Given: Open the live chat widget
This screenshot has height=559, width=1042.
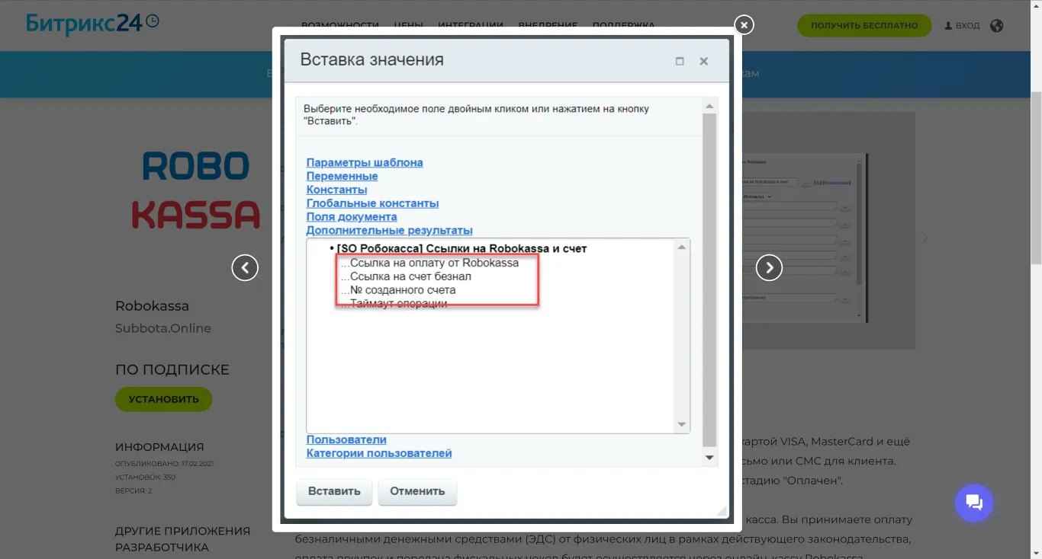Looking at the screenshot, I should [974, 502].
